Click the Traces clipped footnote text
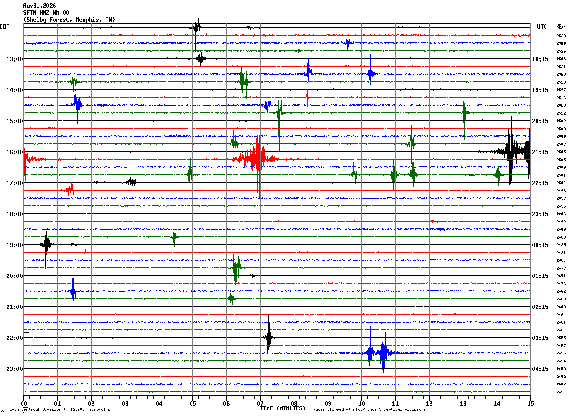The image size is (568, 416). 368,410
